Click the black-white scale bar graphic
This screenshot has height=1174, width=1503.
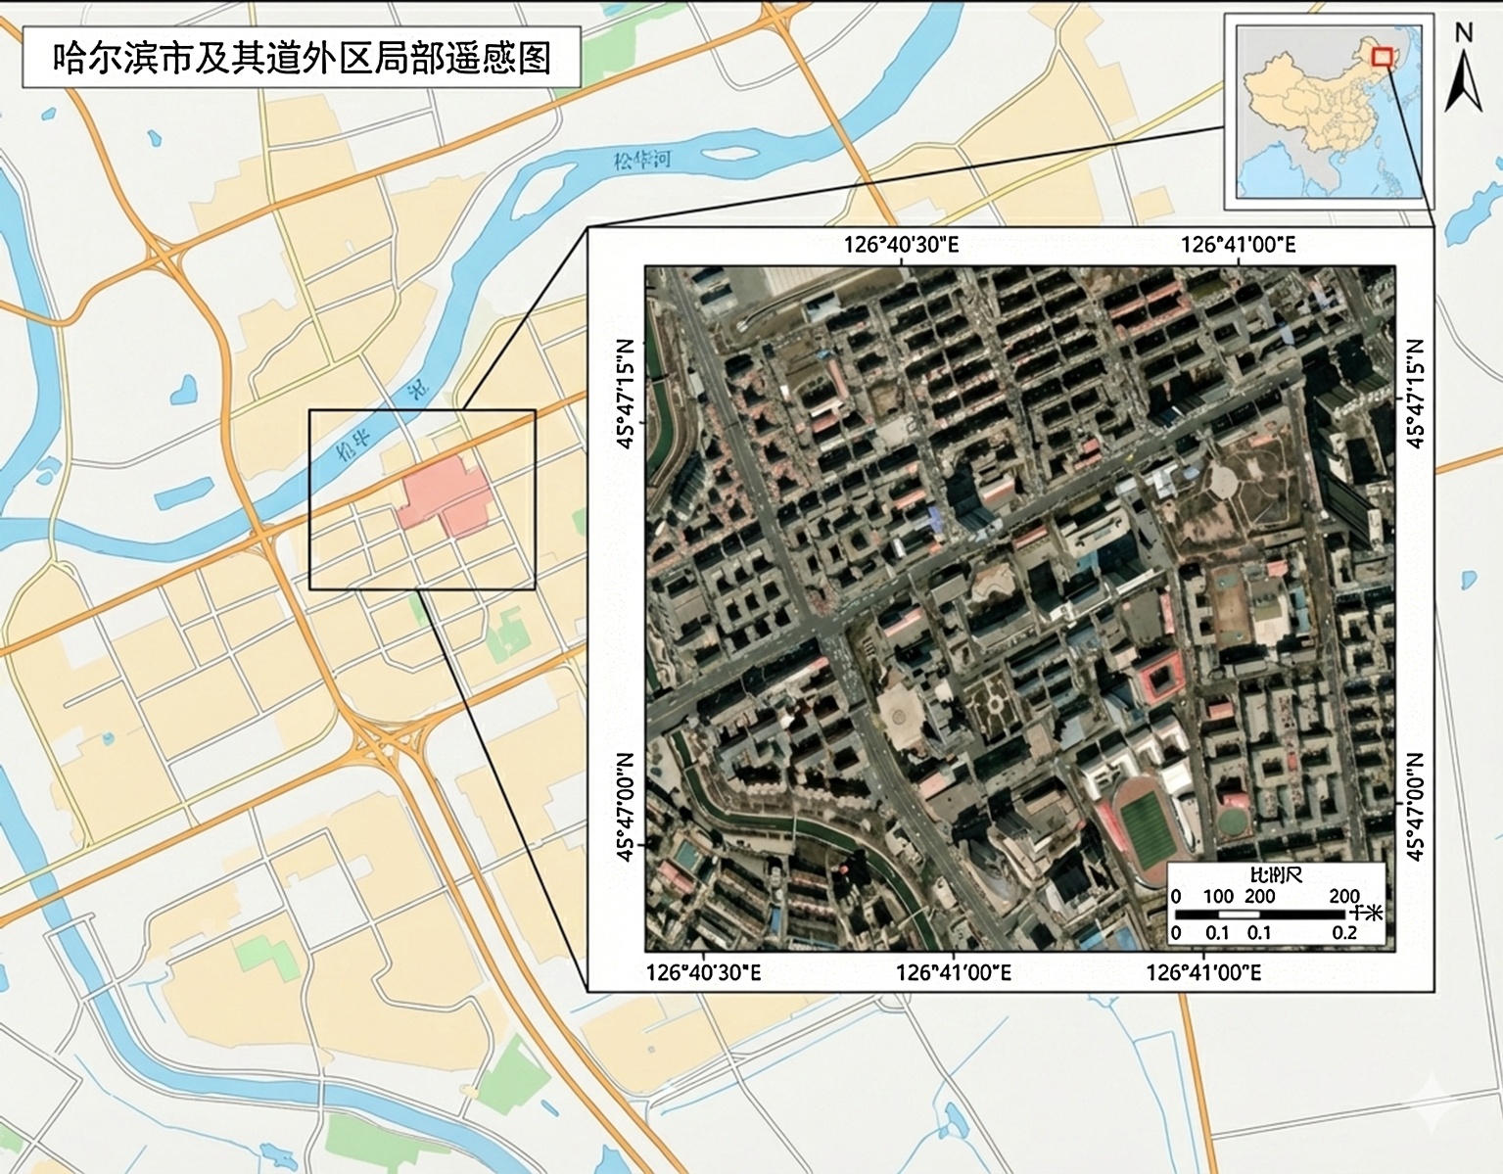coord(1260,914)
